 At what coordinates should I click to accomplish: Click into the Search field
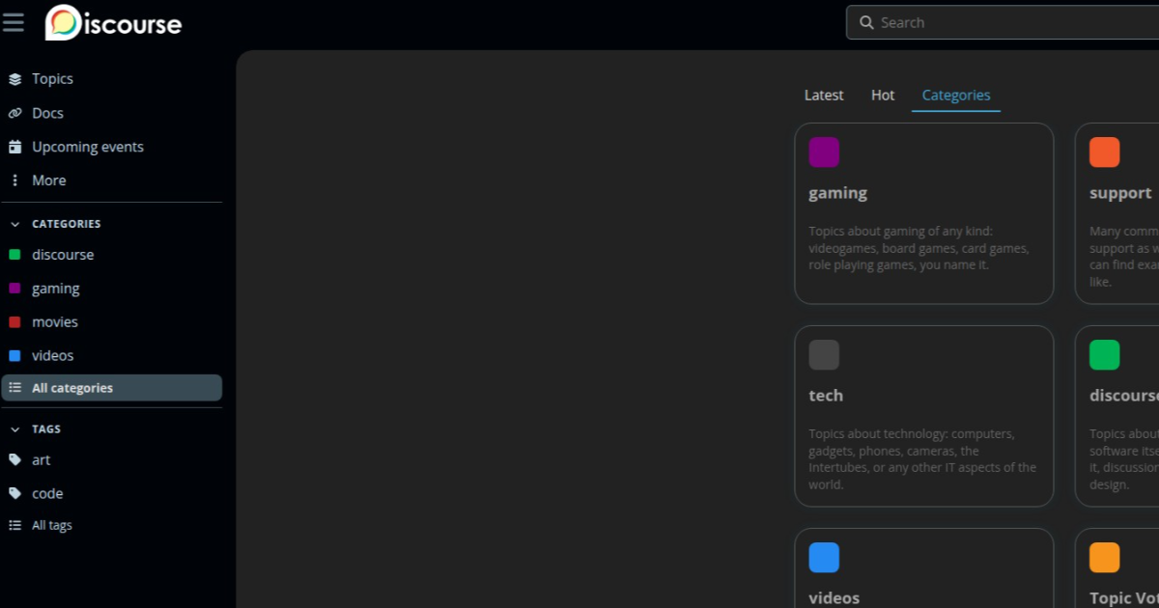pyautogui.click(x=1003, y=22)
